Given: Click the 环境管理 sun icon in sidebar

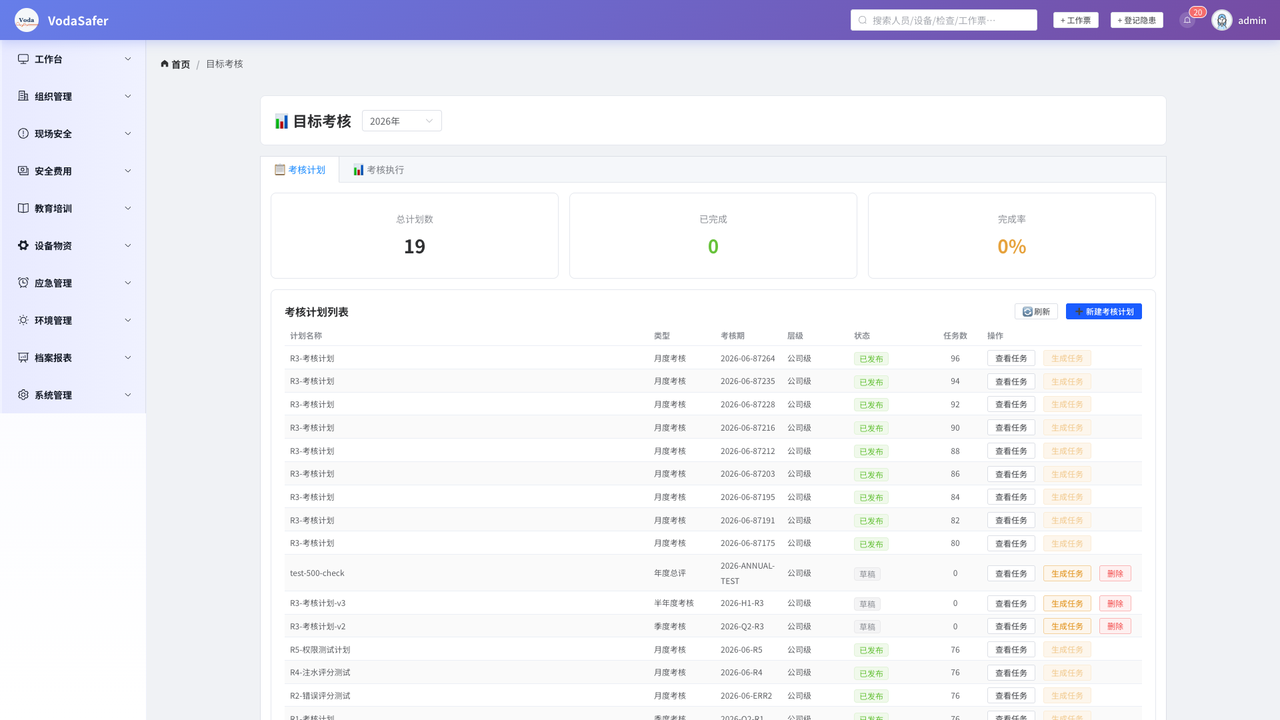Looking at the screenshot, I should [23, 320].
